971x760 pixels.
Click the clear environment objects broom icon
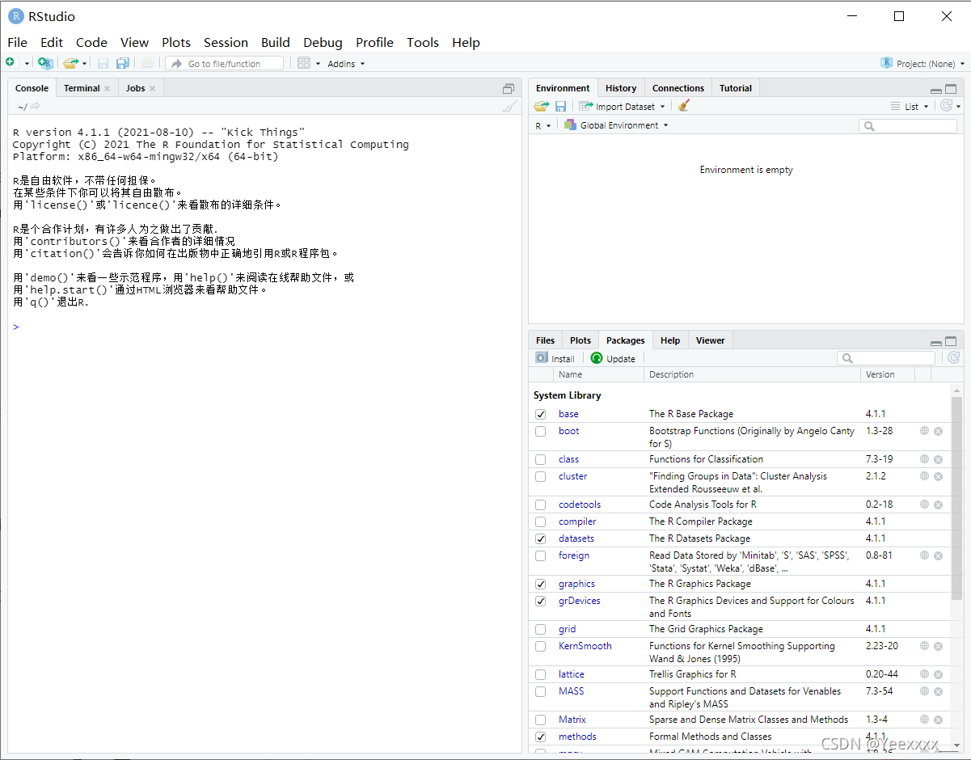coord(684,106)
